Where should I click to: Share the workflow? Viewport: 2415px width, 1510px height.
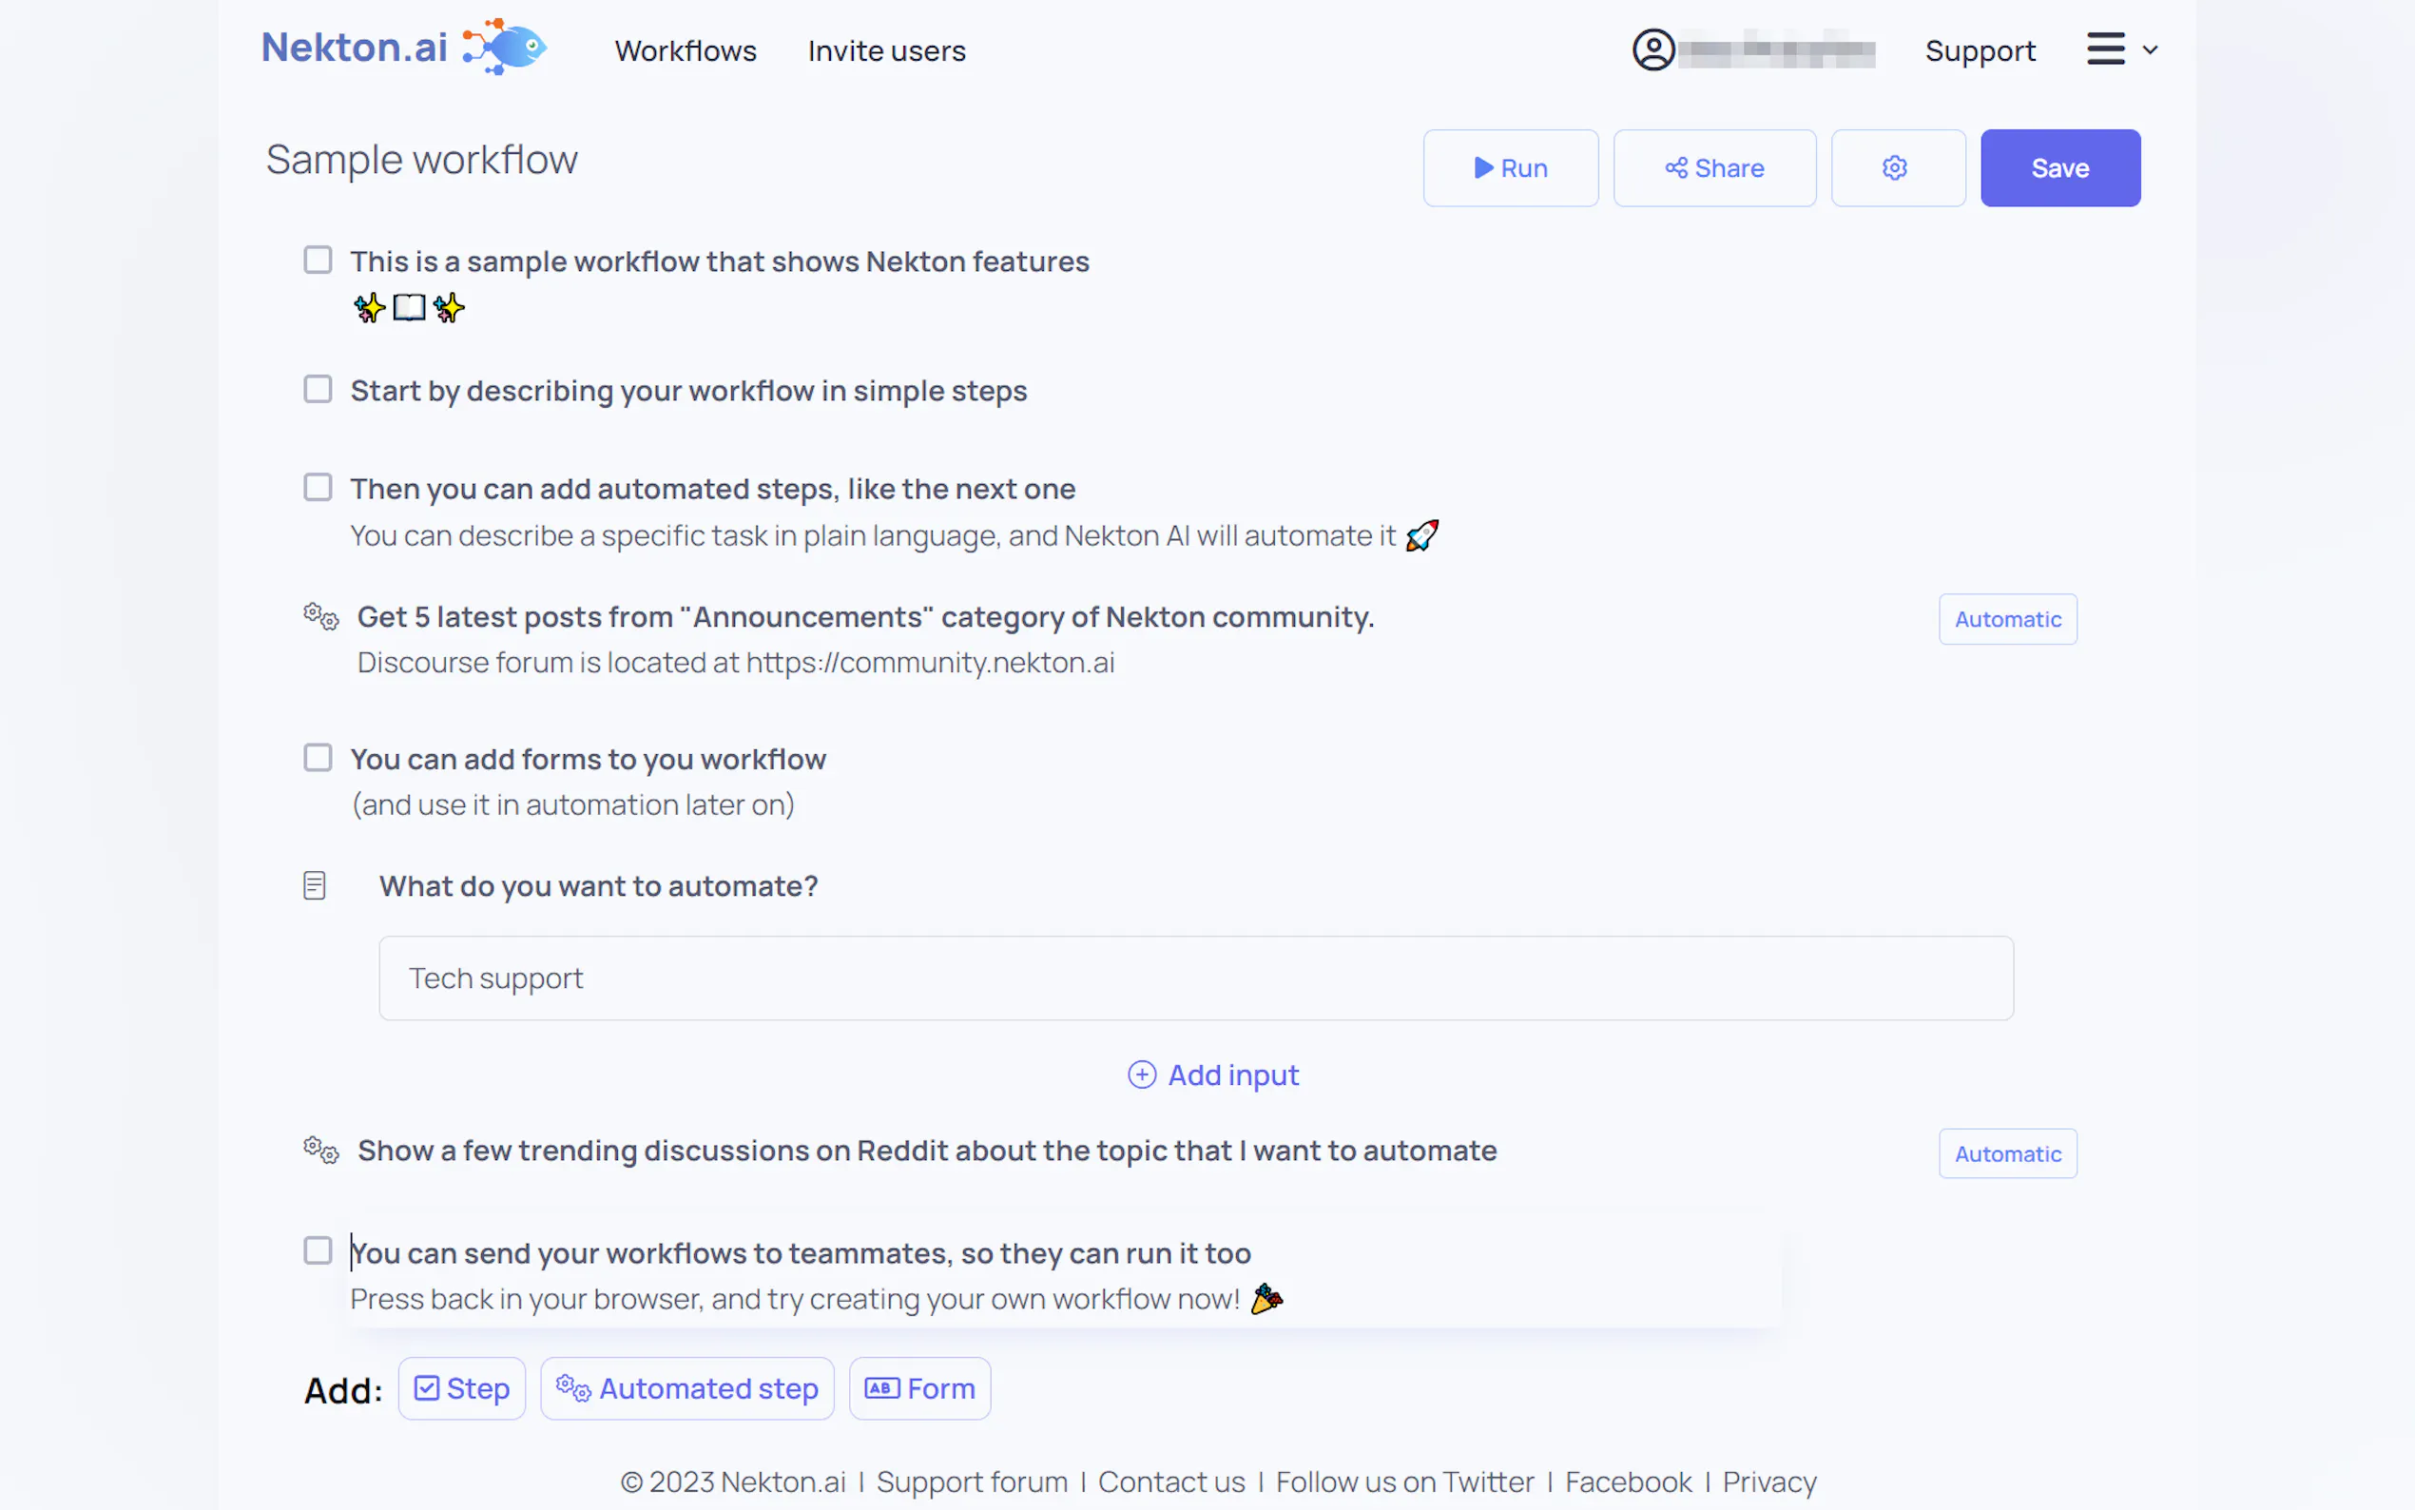click(x=1713, y=167)
